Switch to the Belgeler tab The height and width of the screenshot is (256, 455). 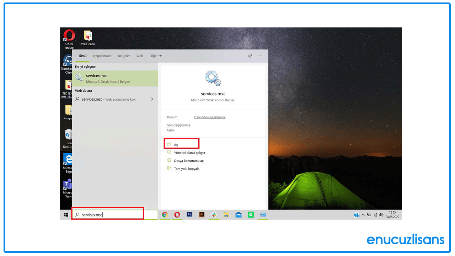[124, 56]
